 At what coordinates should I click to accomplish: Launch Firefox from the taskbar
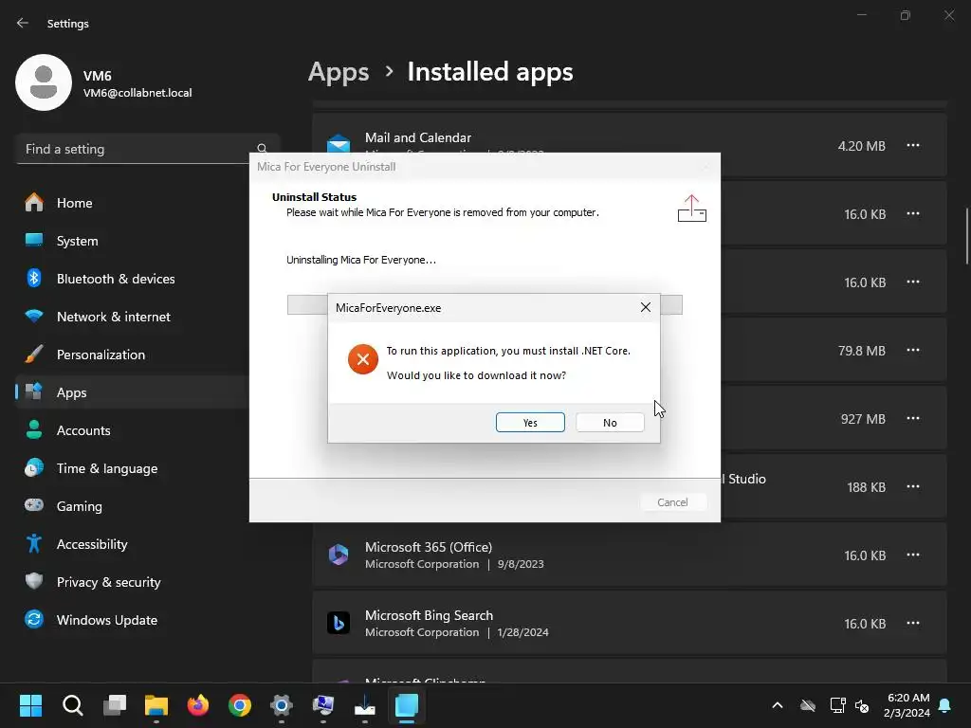(x=198, y=705)
